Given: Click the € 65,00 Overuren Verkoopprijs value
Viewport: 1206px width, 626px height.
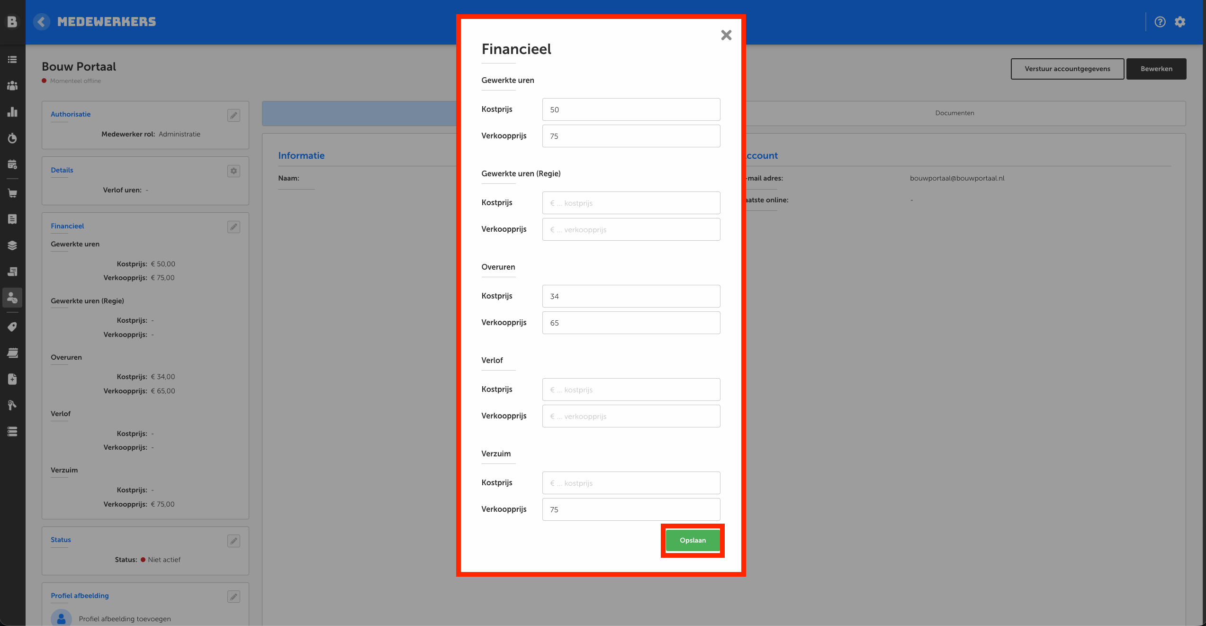Looking at the screenshot, I should (163, 391).
